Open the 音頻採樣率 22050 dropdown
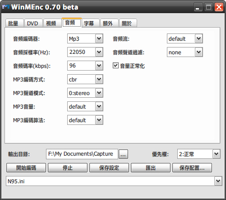226x200 pixels. [99, 52]
